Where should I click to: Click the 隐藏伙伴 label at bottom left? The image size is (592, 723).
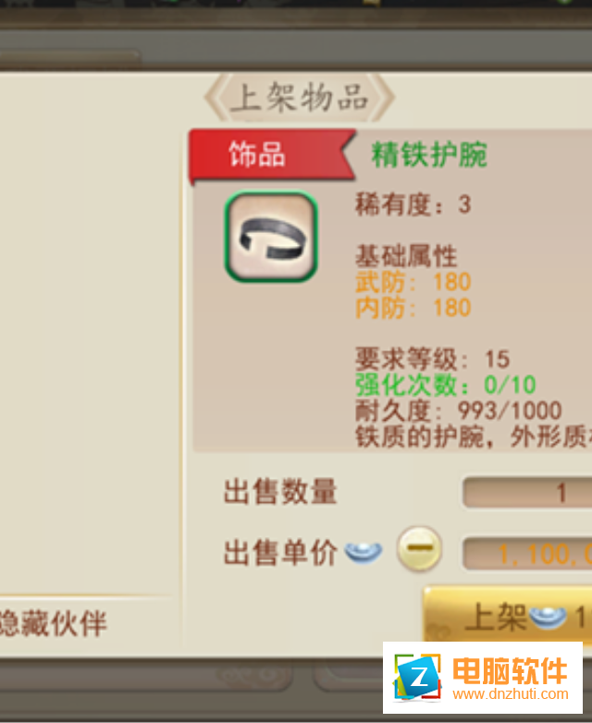click(53, 623)
